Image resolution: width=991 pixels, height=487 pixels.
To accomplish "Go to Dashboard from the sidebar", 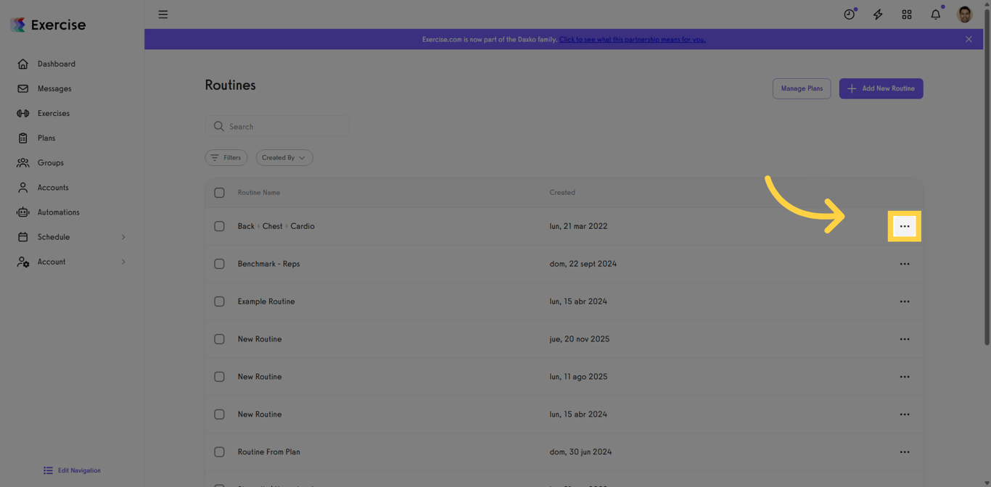I will pyautogui.click(x=57, y=64).
